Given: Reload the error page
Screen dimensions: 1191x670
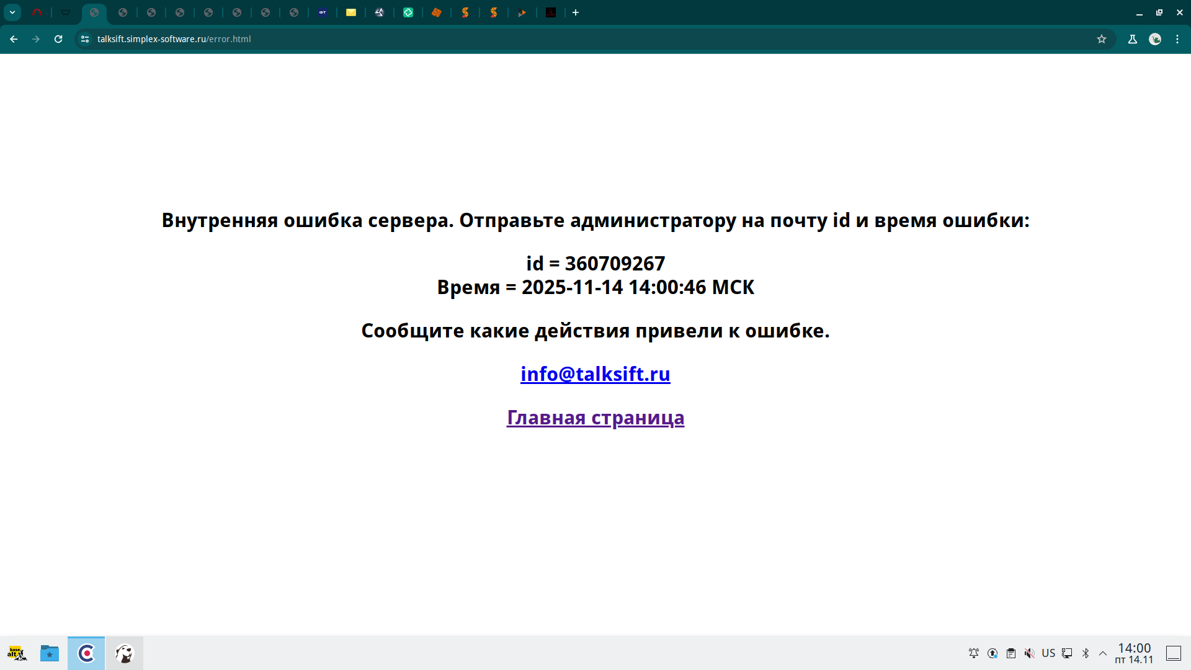Looking at the screenshot, I should pos(58,39).
